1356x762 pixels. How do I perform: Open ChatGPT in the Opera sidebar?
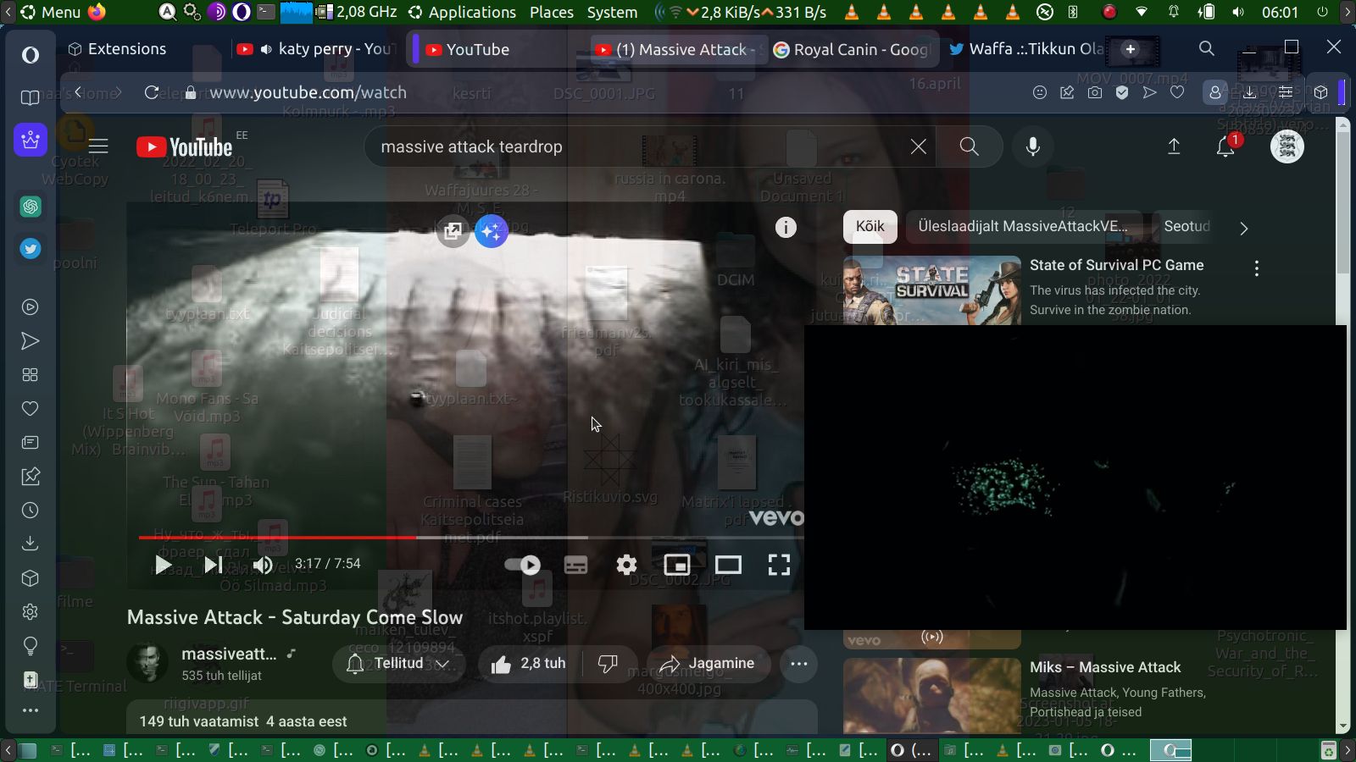click(x=31, y=206)
